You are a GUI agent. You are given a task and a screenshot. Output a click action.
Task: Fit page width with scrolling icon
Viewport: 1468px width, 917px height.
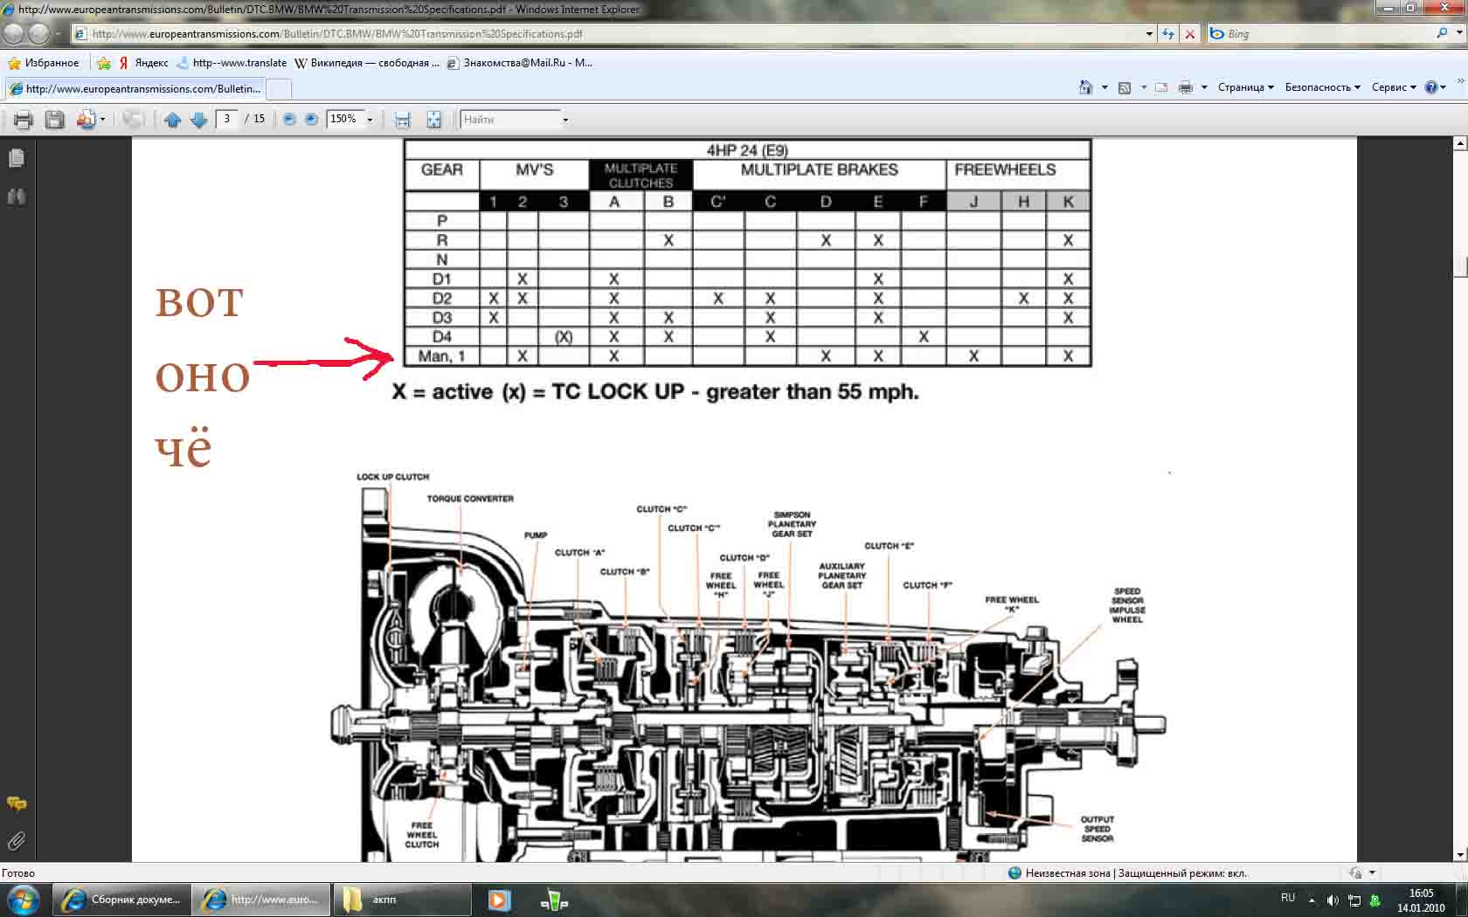(403, 120)
